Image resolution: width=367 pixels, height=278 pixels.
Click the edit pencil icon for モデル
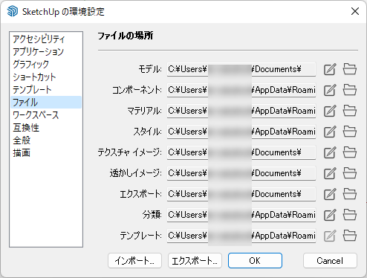pos(330,69)
